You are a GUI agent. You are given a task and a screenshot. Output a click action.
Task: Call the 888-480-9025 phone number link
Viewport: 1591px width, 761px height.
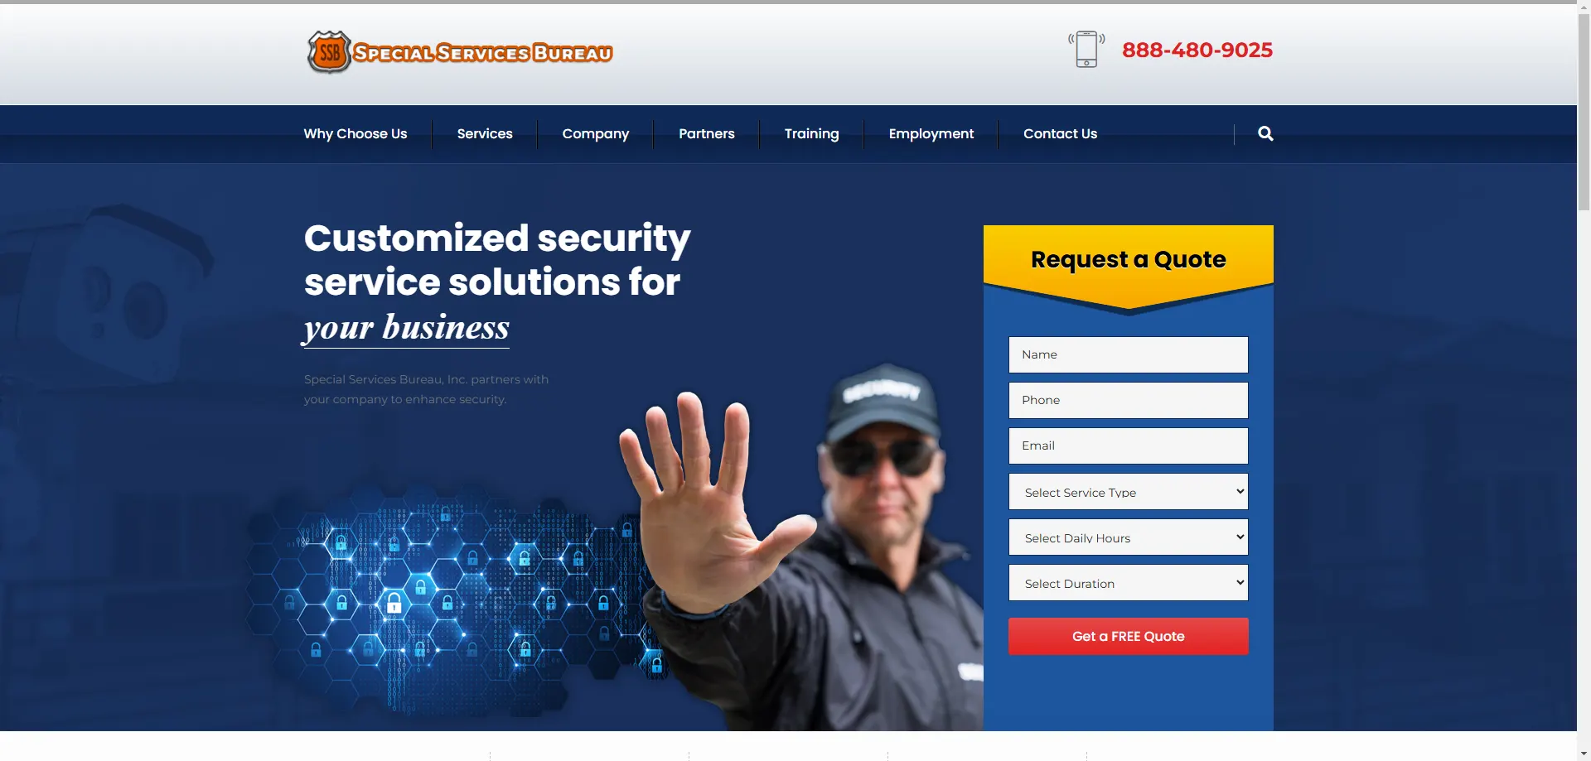(x=1197, y=50)
